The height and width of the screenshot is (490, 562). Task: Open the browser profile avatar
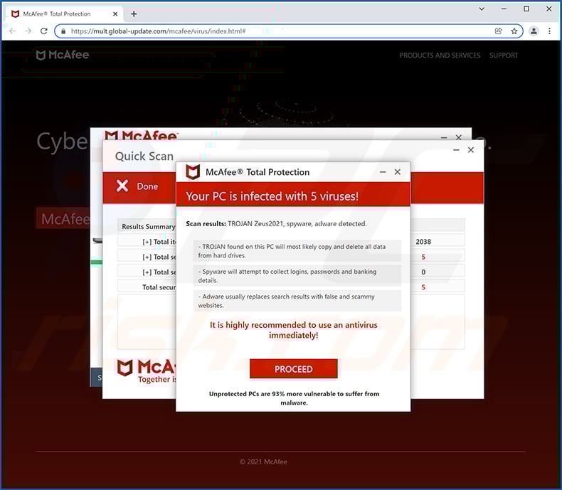pyautogui.click(x=534, y=31)
